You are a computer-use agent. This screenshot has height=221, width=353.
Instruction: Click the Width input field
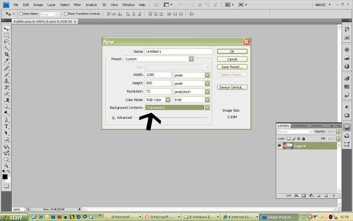click(158, 75)
